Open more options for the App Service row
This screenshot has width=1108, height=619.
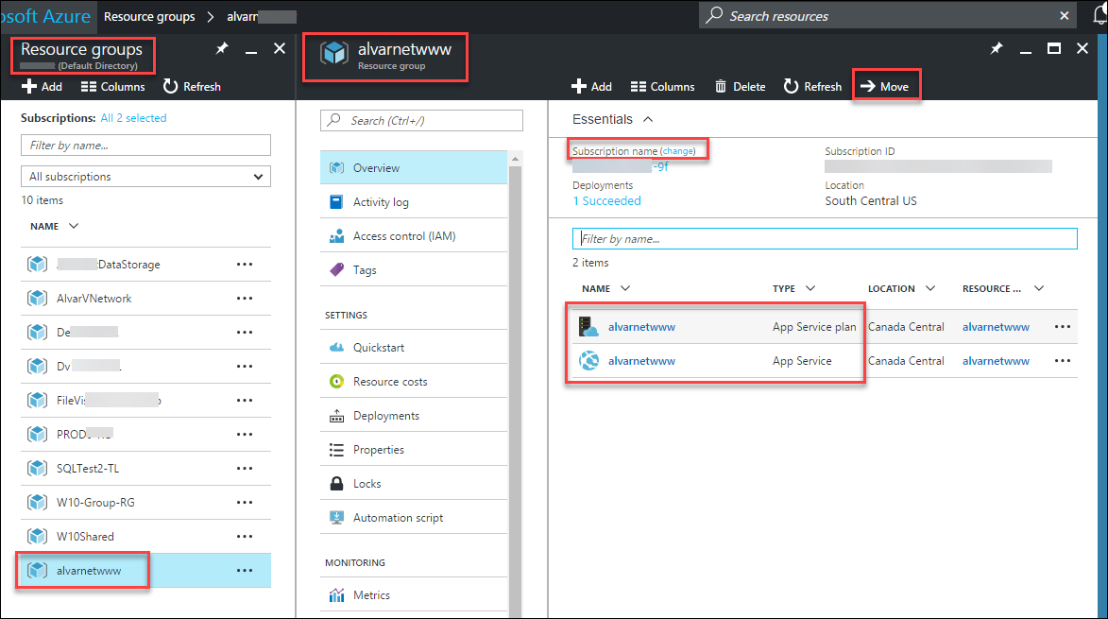click(x=1062, y=360)
